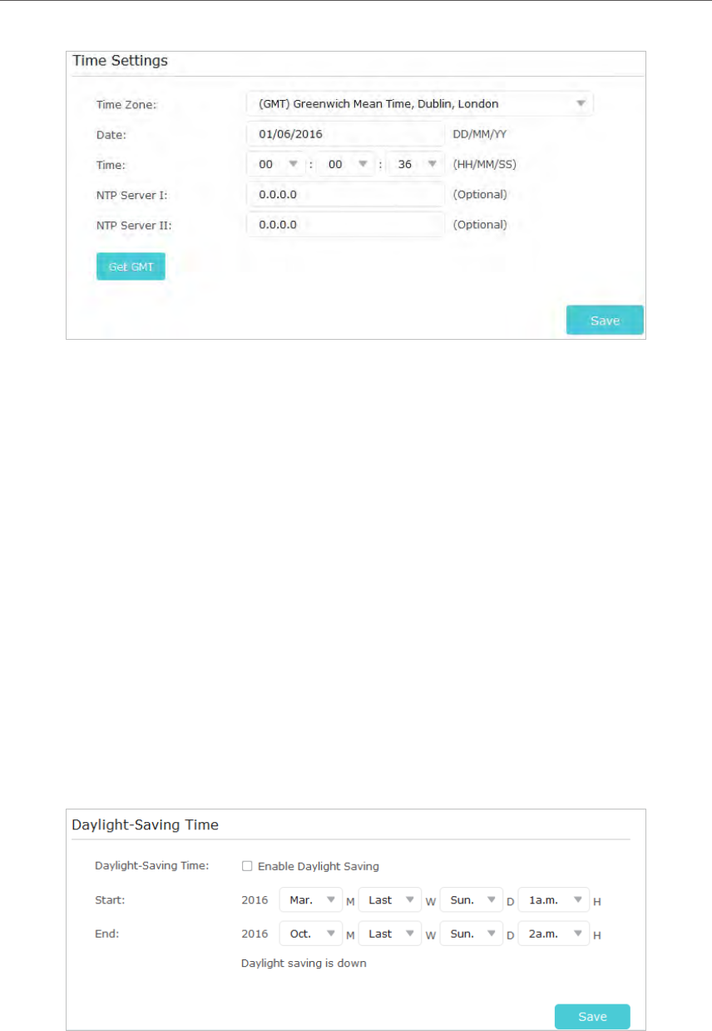
Task: Save the Daylight-Saving Time settings
Action: pyautogui.click(x=592, y=1016)
